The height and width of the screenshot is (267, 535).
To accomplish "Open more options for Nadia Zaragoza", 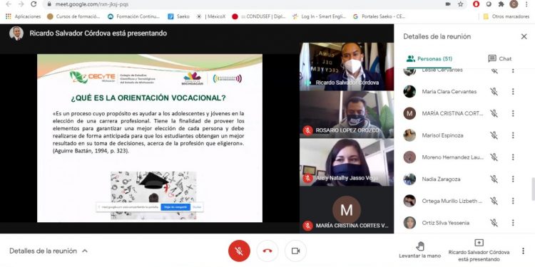I will click(x=512, y=179).
